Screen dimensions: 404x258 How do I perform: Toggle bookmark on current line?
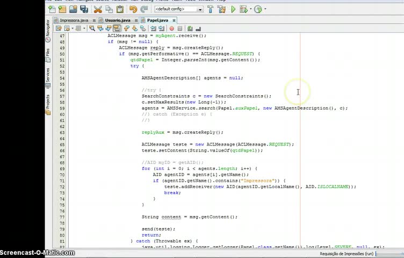[143, 28]
